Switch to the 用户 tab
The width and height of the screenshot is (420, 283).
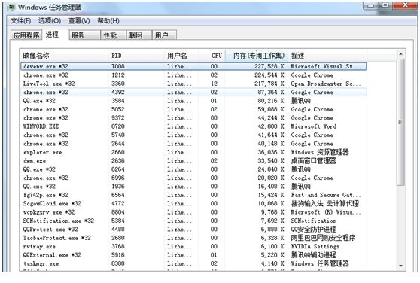point(164,35)
